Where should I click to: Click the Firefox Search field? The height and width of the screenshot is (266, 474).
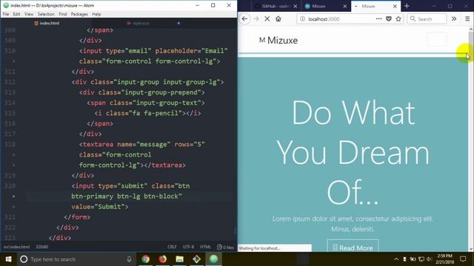pos(427,18)
